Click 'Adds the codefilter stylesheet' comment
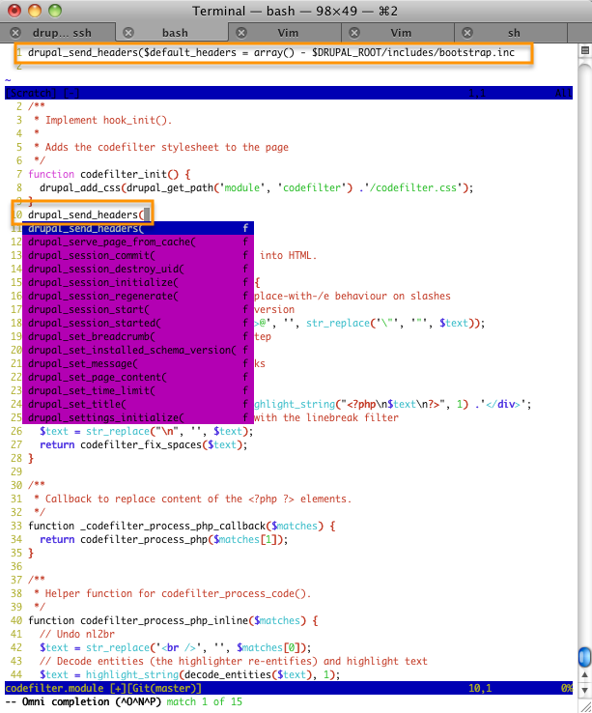Image resolution: width=592 pixels, height=713 pixels. [x=161, y=147]
